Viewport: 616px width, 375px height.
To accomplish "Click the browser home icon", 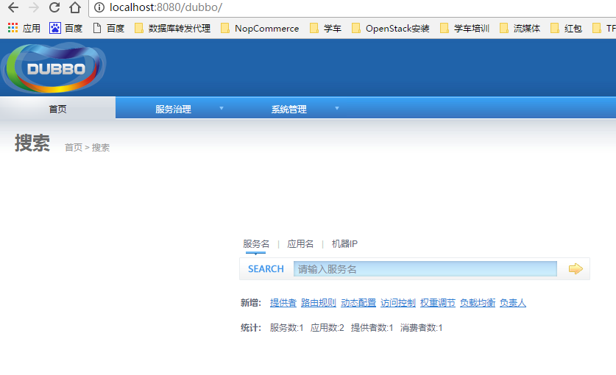I will click(x=75, y=7).
